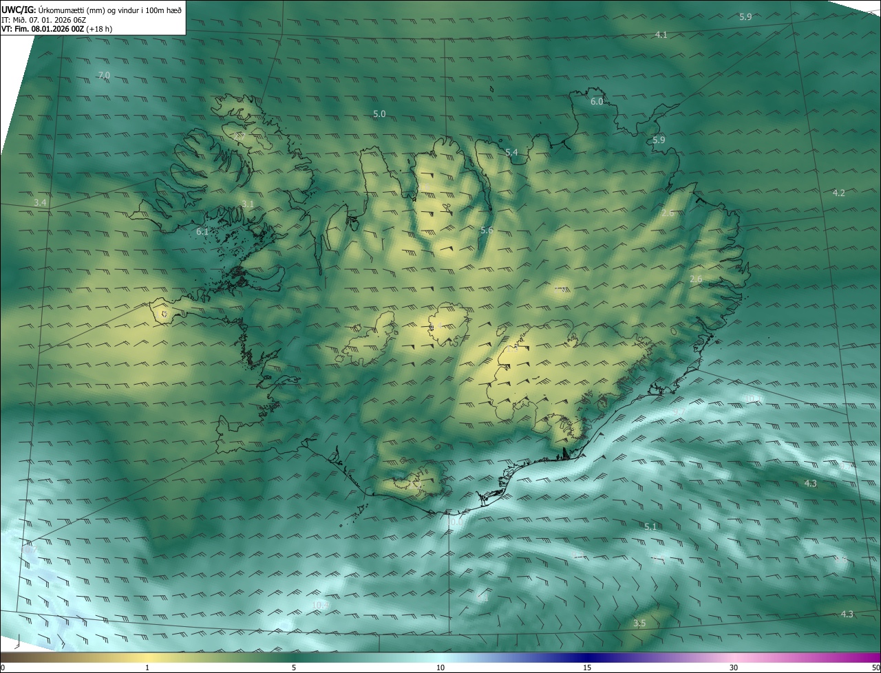
Task: Select the IT: Mið. 07. 01. 2026 06Z line
Action: [x=43, y=19]
